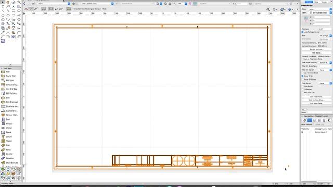Click the Edit Revision Data button

click(316, 100)
